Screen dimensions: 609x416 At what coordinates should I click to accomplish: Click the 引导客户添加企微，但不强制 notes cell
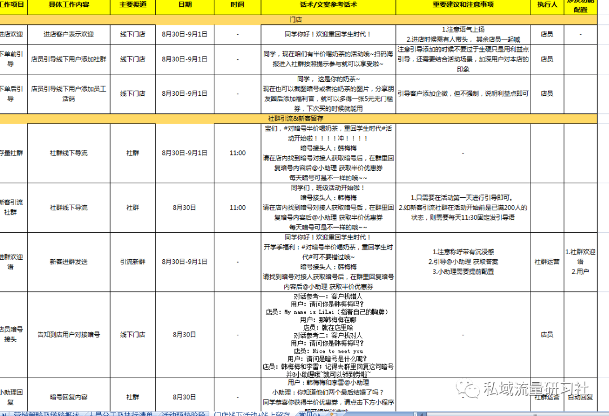(x=464, y=94)
